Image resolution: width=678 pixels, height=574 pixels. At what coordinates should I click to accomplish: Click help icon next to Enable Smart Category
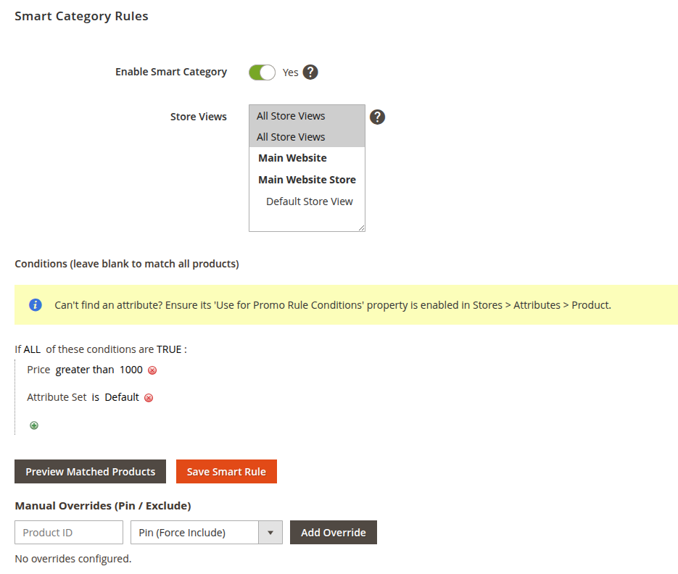[x=310, y=72]
